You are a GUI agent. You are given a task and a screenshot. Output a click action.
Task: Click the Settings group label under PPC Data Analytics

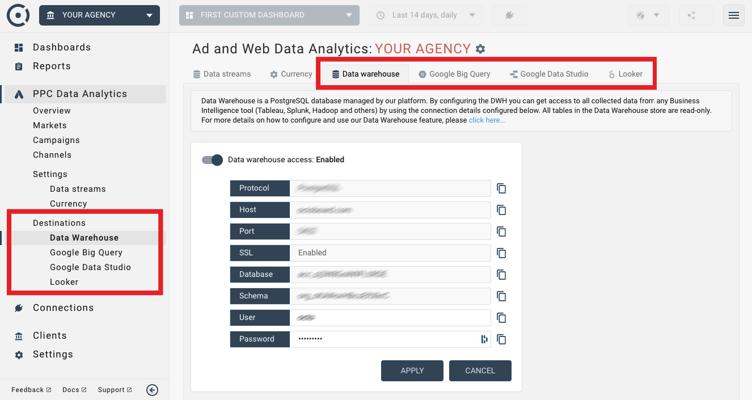coord(50,174)
